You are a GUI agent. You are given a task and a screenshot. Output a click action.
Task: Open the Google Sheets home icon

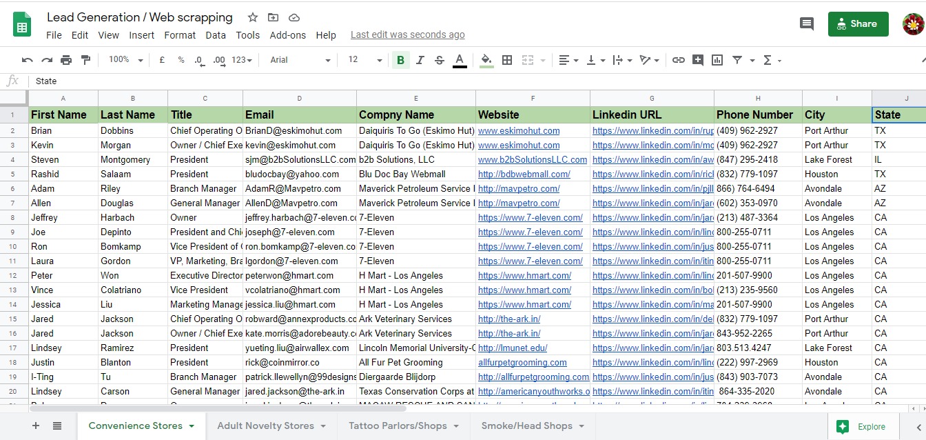click(22, 26)
